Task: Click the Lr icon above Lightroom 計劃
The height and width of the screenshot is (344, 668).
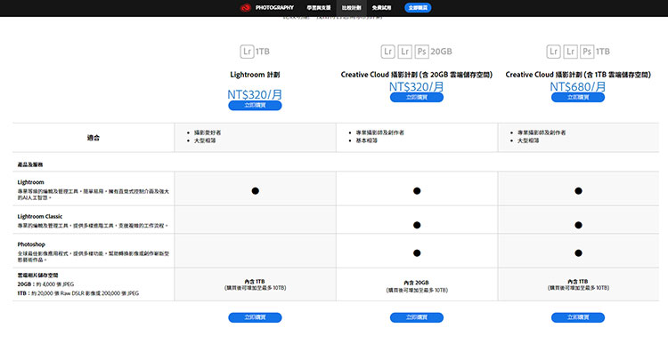Action: [x=247, y=52]
